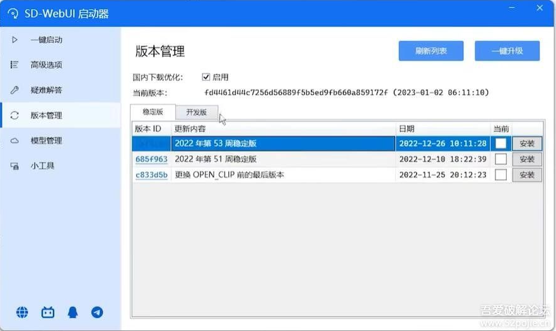Switch to the 开发版 tab

(197, 112)
